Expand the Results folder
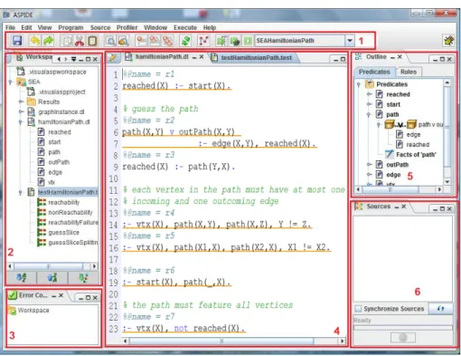 coord(21,101)
